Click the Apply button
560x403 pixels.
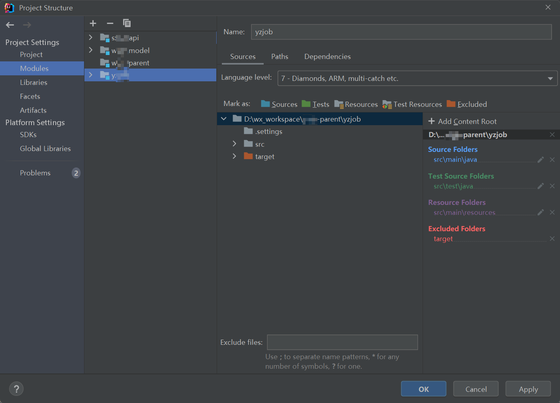pyautogui.click(x=528, y=389)
